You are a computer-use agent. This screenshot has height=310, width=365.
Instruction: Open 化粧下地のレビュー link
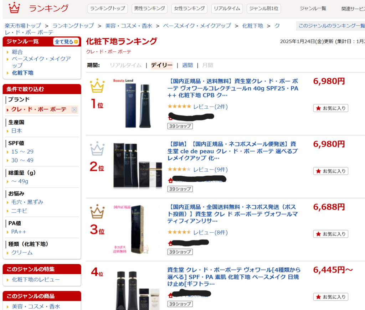(x=36, y=279)
